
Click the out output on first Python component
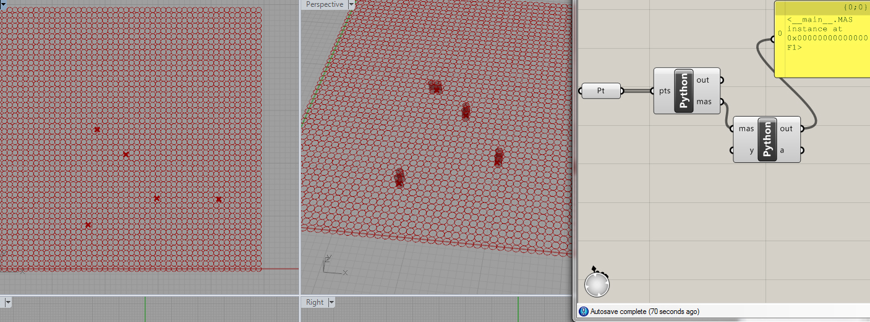[703, 80]
